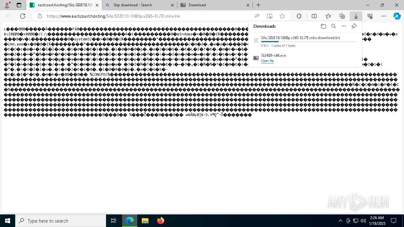
Task: Open a new tab with plus button
Action: pos(258,5)
